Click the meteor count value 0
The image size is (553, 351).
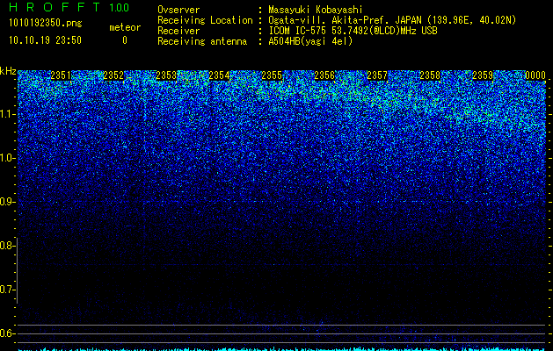125,40
